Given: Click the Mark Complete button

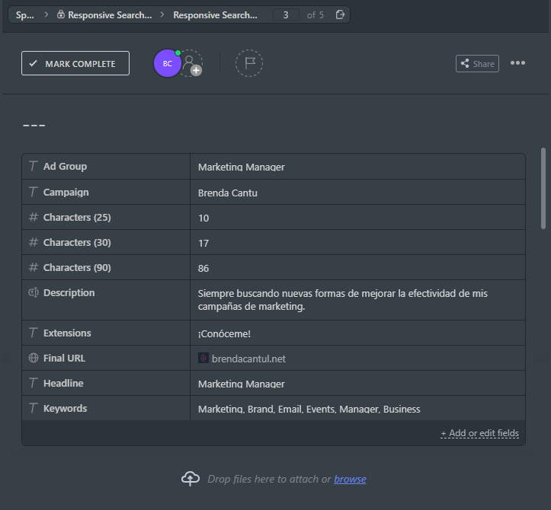Looking at the screenshot, I should pos(75,64).
